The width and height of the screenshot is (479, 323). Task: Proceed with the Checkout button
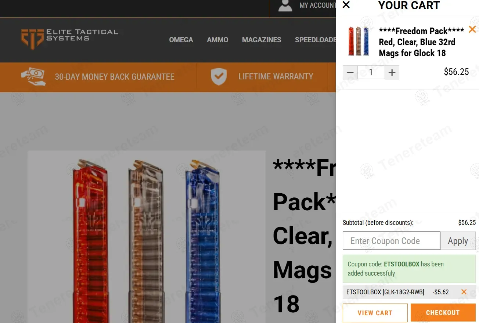[x=443, y=313]
